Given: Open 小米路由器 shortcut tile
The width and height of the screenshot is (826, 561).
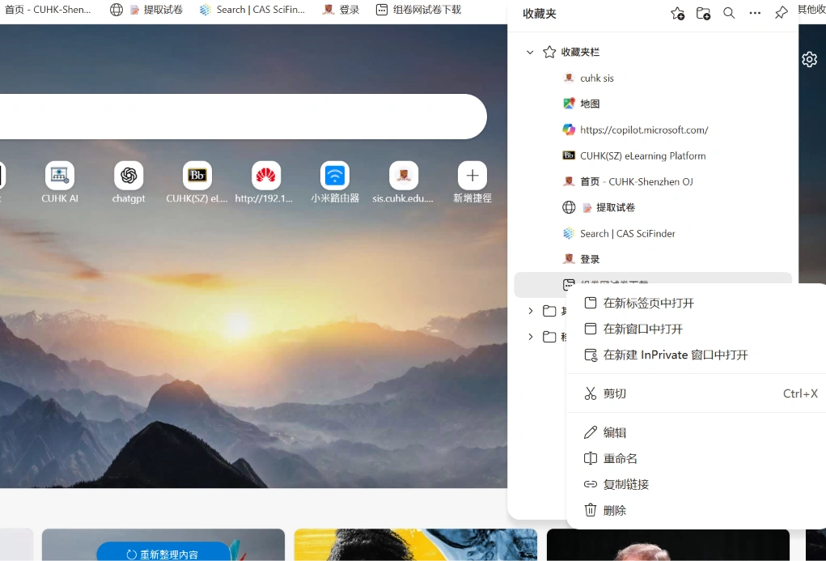Looking at the screenshot, I should [335, 182].
